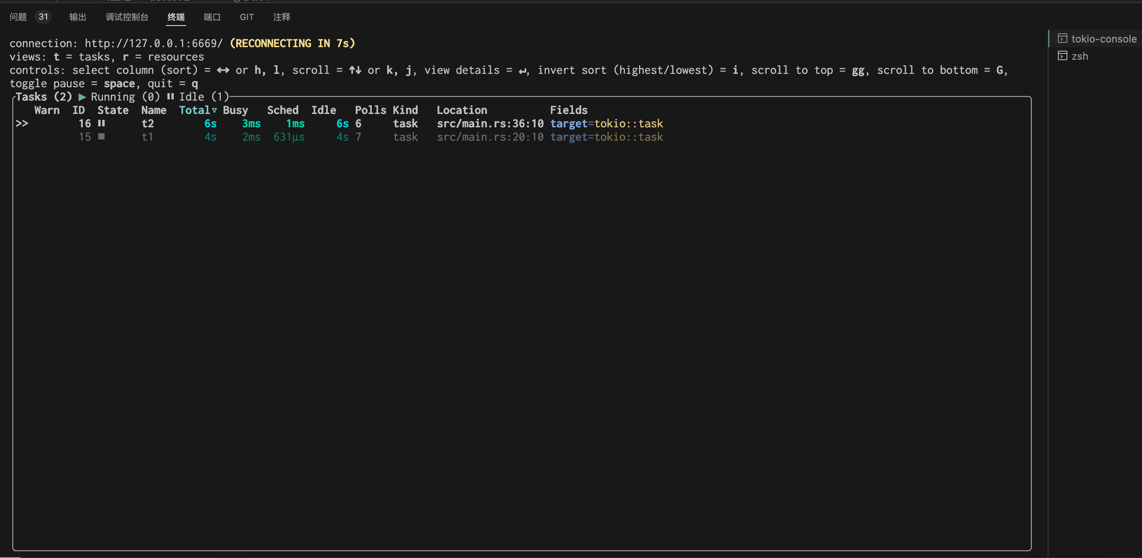The width and height of the screenshot is (1142, 558).
Task: Click the Sched value 631µs for t1
Action: pyautogui.click(x=289, y=137)
